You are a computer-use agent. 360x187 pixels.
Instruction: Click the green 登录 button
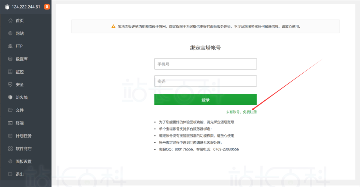205,99
